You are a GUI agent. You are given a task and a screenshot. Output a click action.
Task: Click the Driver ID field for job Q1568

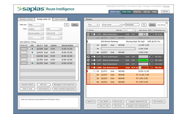coord(24,49)
